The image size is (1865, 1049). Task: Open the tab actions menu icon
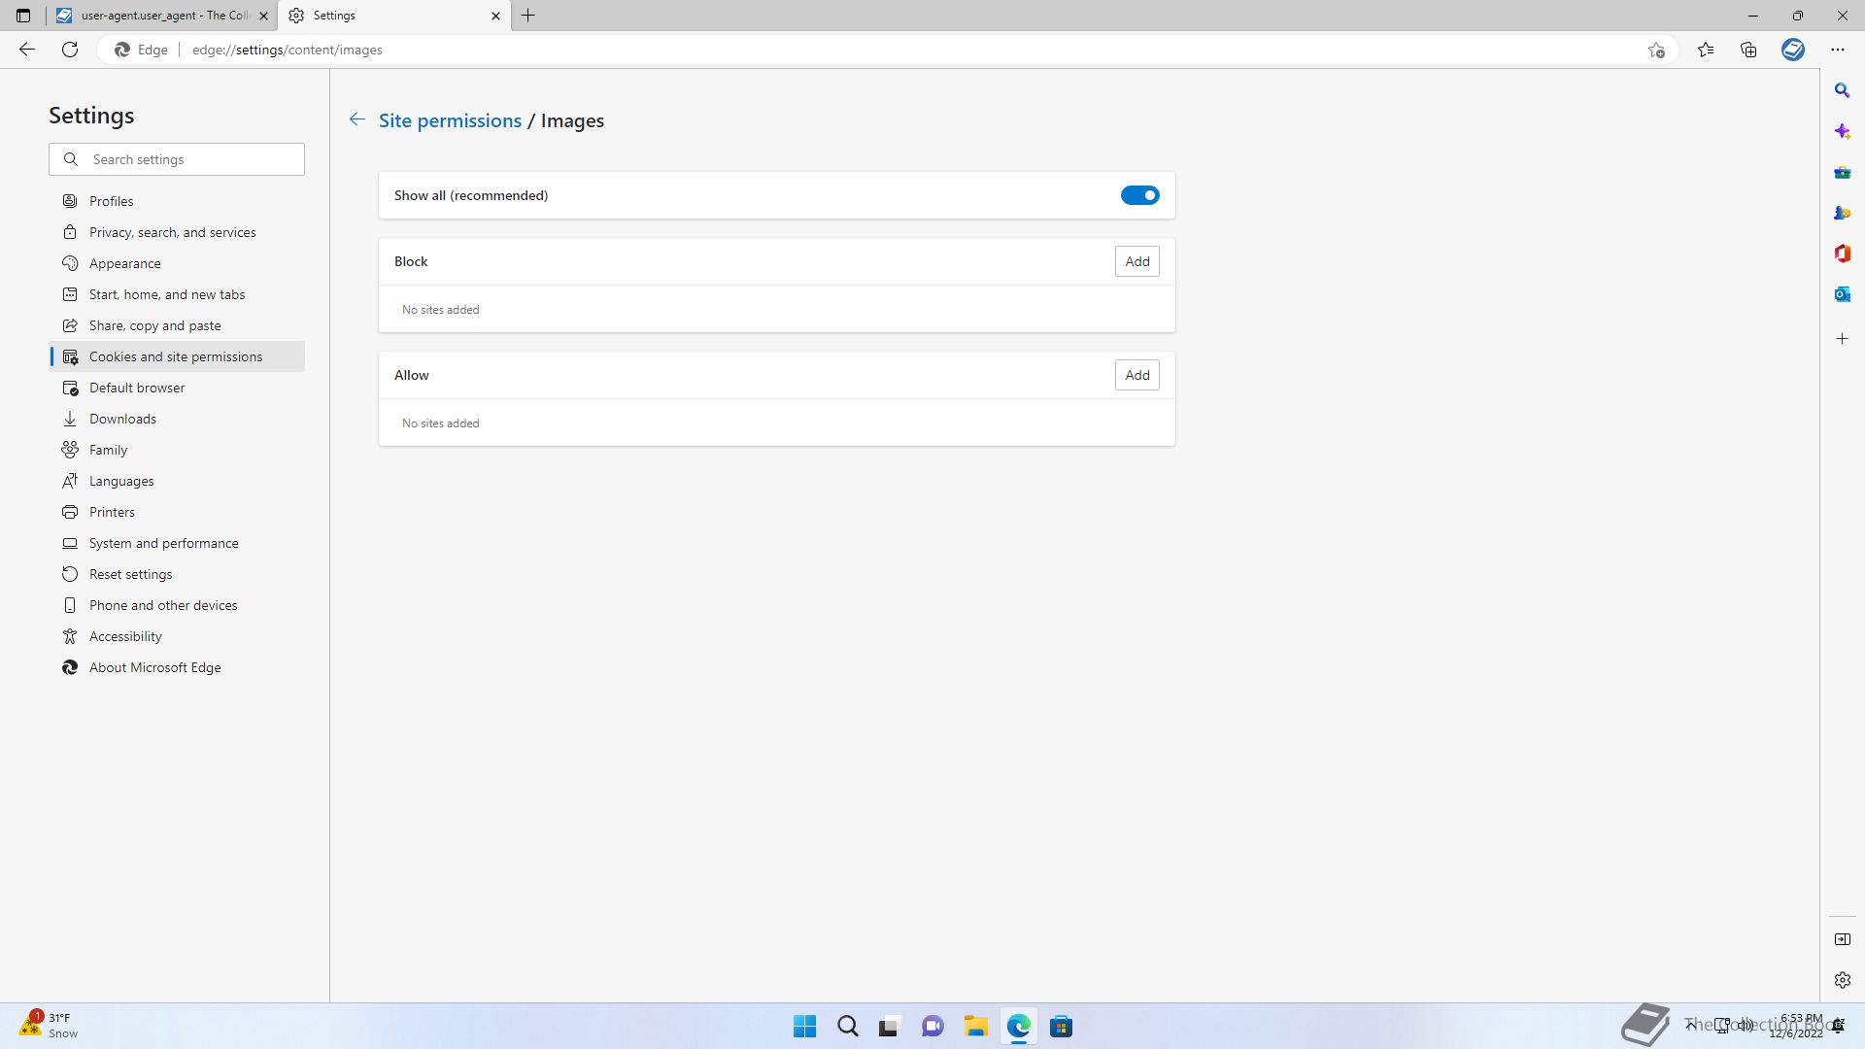tap(23, 16)
